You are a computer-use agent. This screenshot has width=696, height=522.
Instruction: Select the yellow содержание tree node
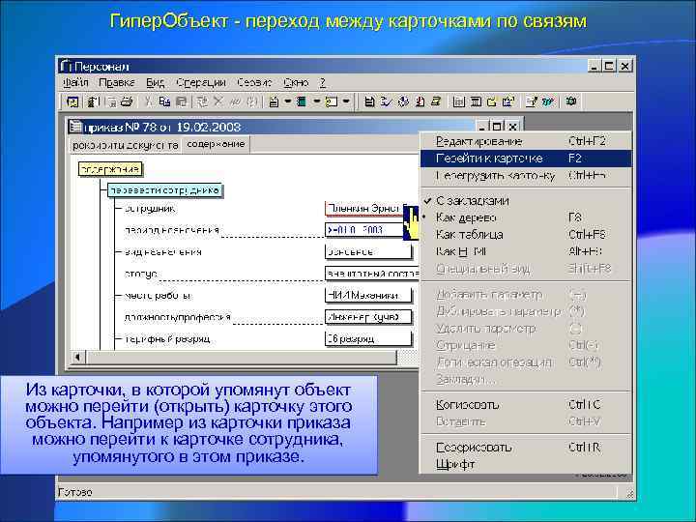coord(110,168)
